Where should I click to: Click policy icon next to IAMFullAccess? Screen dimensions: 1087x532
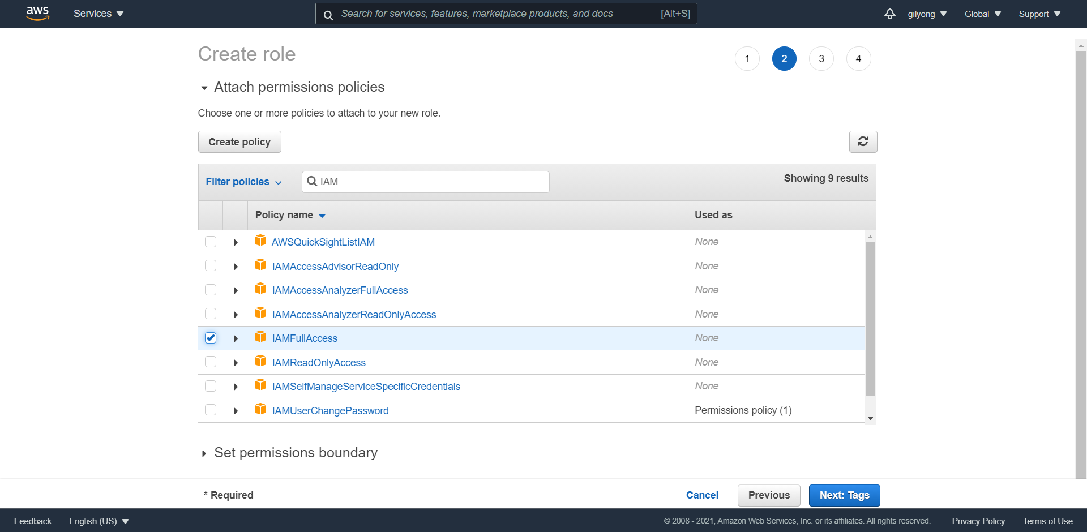click(260, 337)
